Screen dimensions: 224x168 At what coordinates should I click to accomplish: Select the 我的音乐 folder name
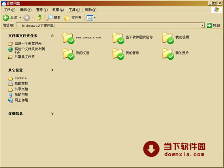point(132,53)
